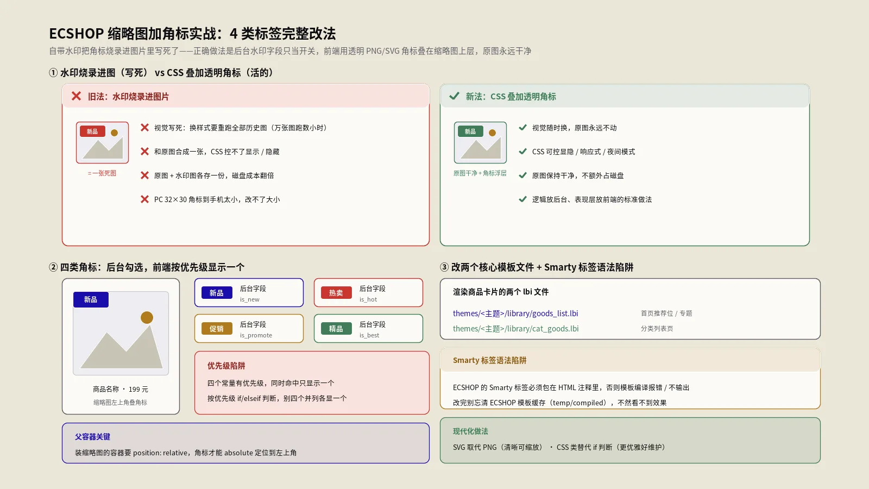Click the line ECSHOP 的 Smarty 标签必须包在 HTML 注释里
The width and height of the screenshot is (869, 489).
pos(571,387)
